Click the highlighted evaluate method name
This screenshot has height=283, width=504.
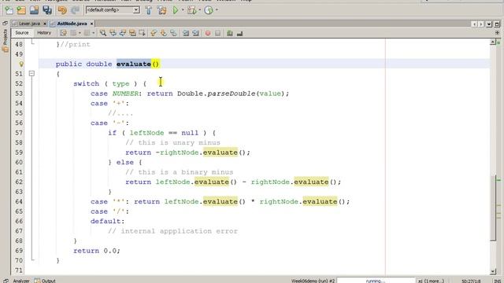point(134,64)
